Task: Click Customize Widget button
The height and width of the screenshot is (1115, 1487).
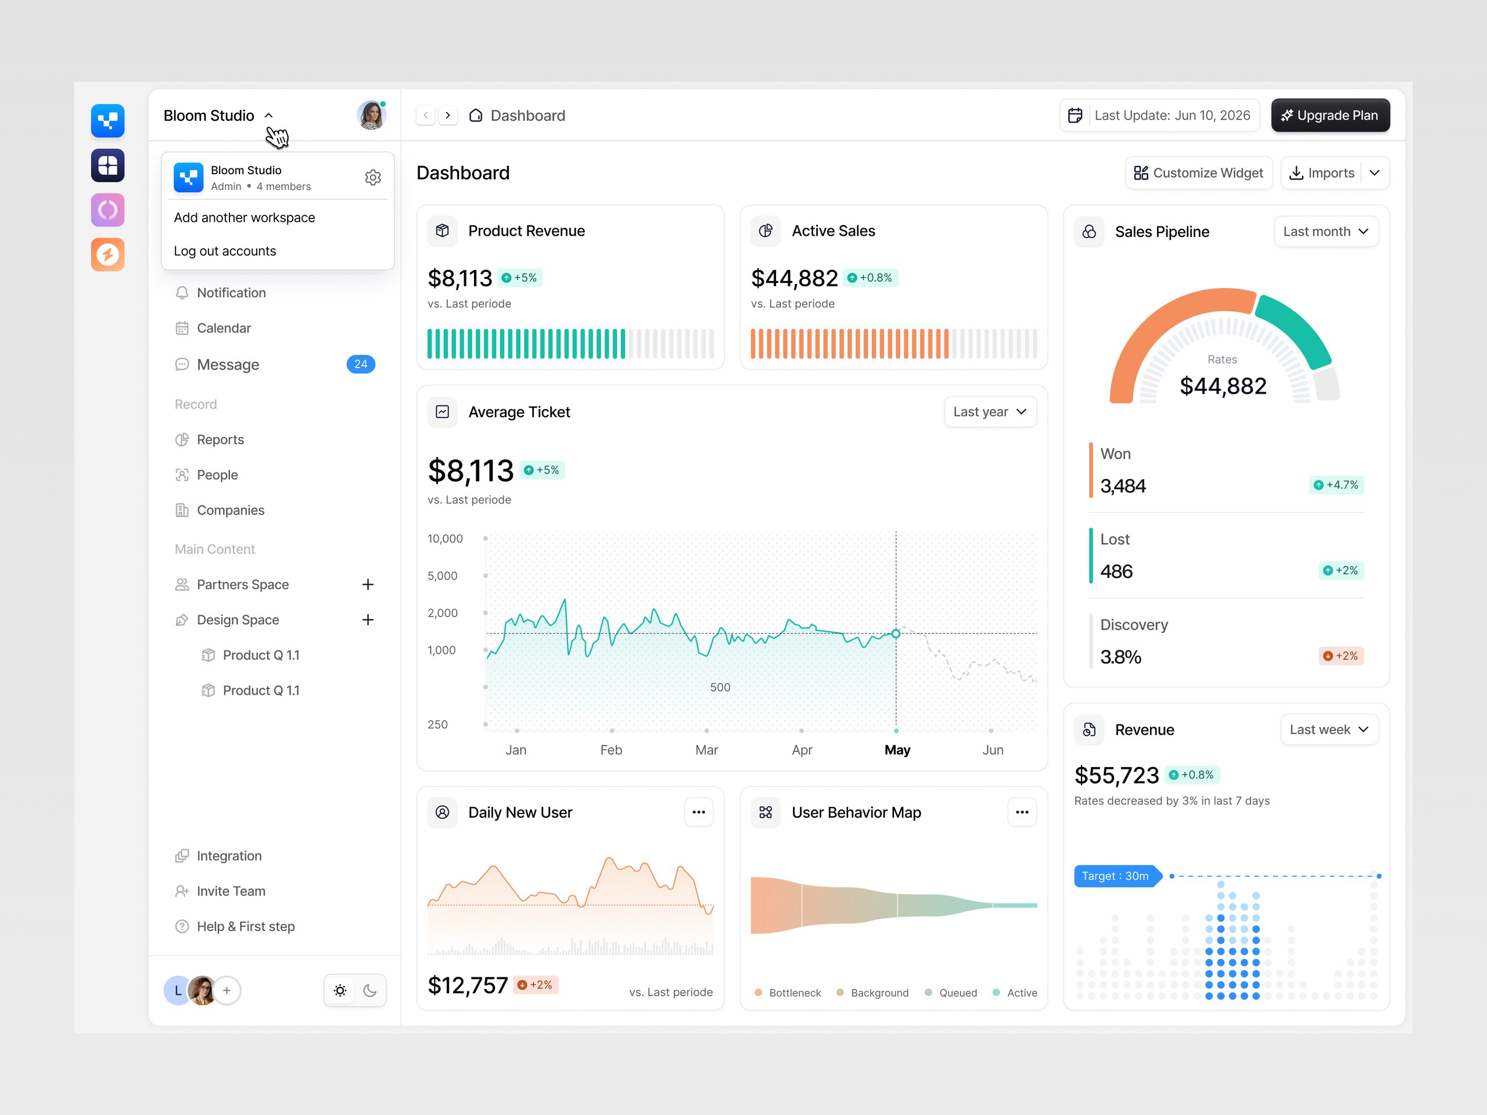Action: [1199, 174]
